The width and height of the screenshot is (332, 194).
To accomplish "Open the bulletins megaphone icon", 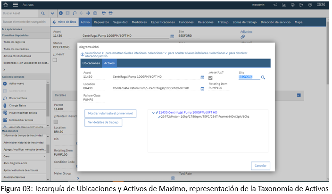I will (x=275, y=5).
